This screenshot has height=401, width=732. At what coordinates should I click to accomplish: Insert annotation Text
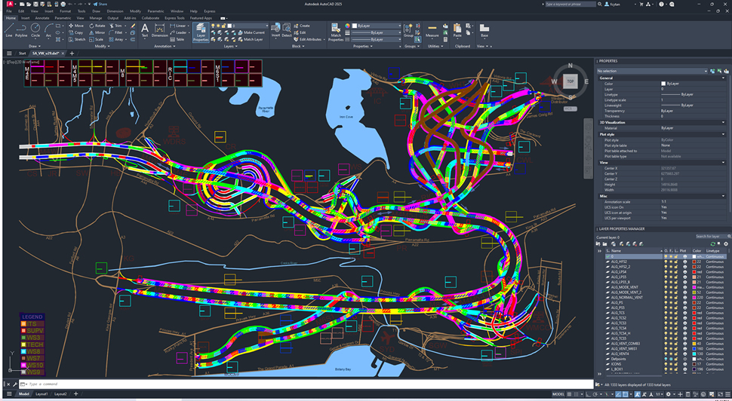(145, 30)
